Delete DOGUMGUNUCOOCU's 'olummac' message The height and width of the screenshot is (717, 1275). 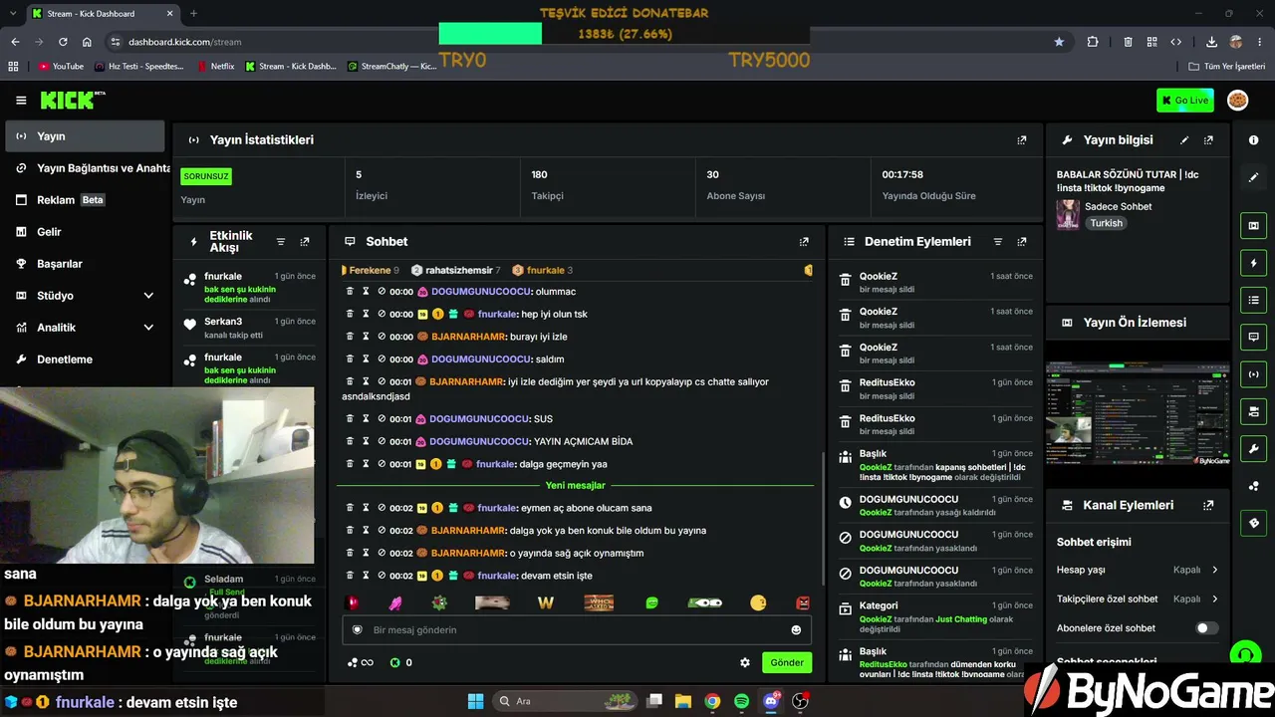click(350, 292)
